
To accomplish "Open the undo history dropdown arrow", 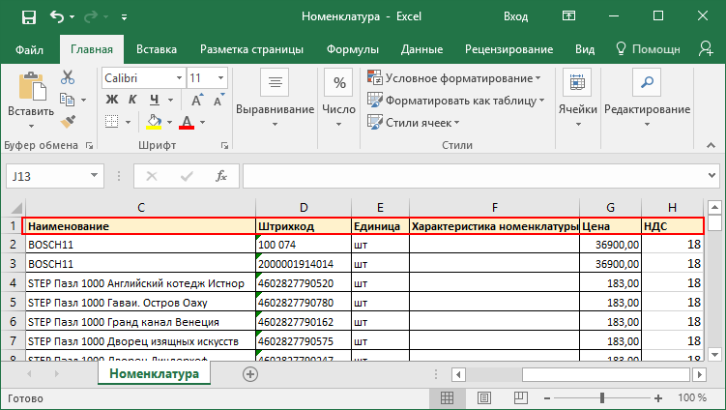I will [x=72, y=17].
